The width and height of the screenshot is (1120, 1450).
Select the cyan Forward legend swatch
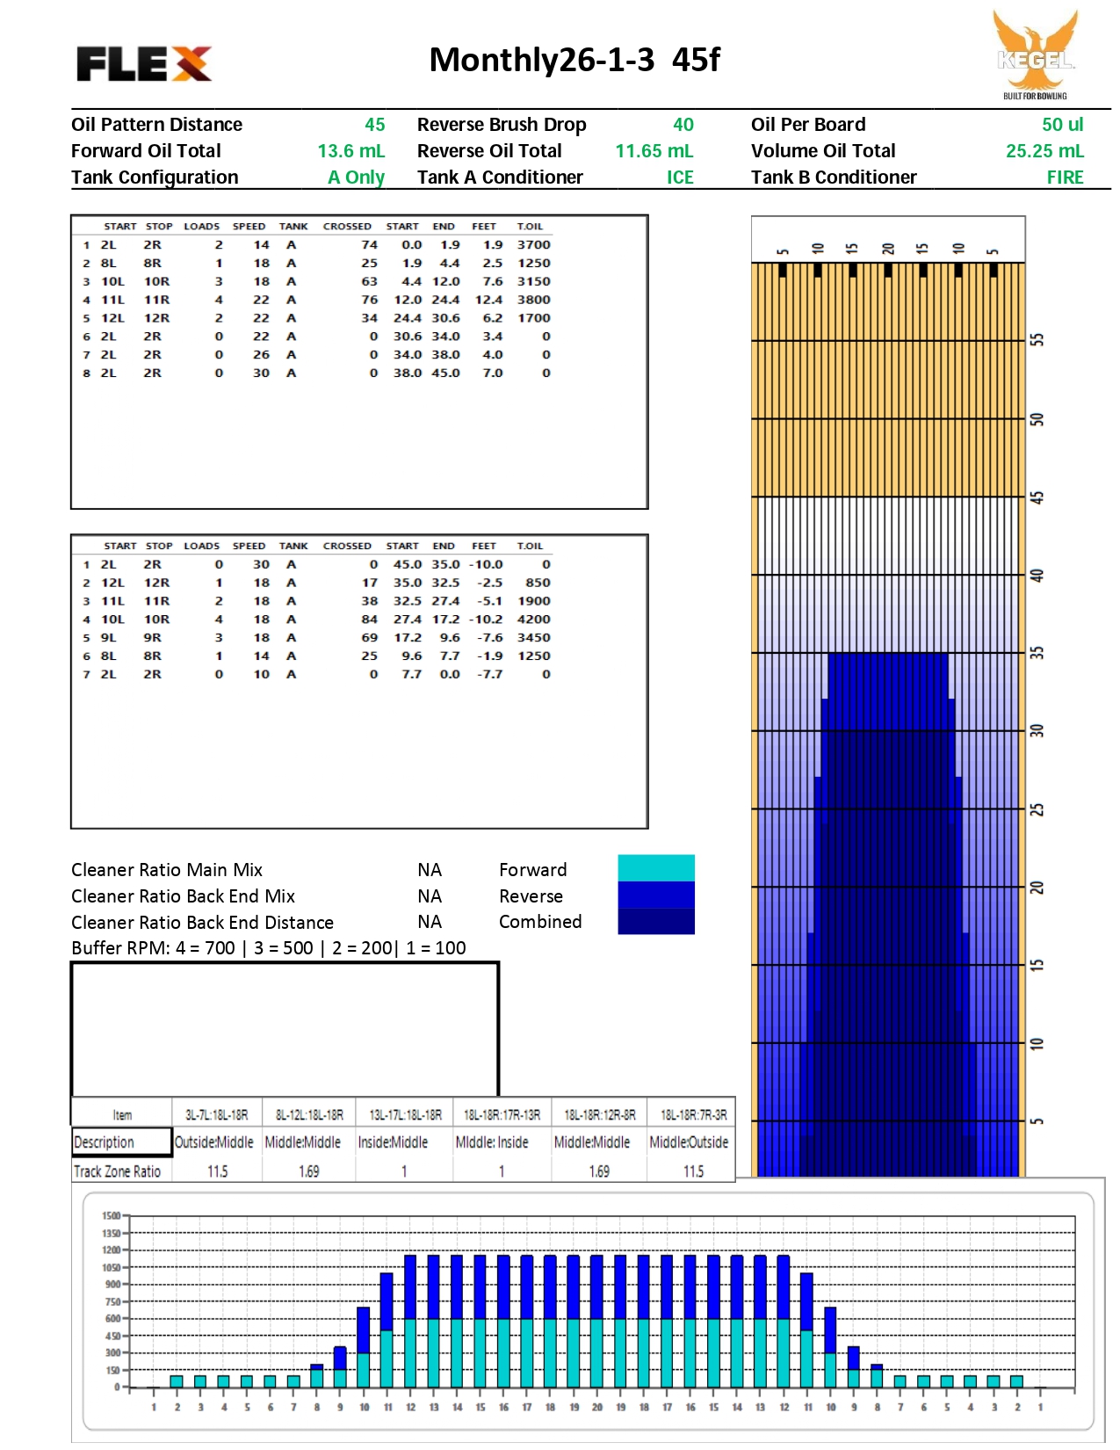coord(655,867)
